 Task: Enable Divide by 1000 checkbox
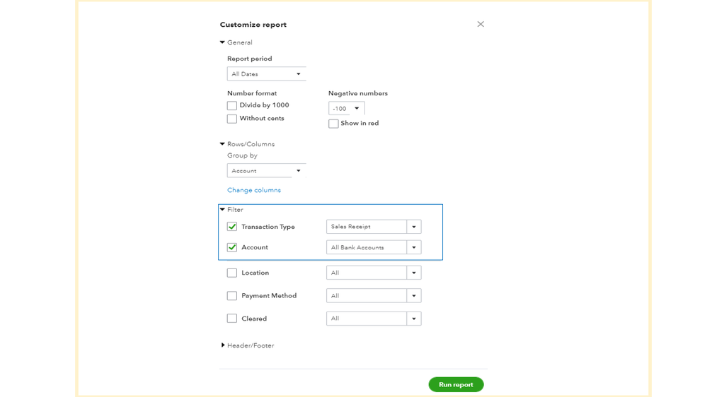(x=232, y=106)
